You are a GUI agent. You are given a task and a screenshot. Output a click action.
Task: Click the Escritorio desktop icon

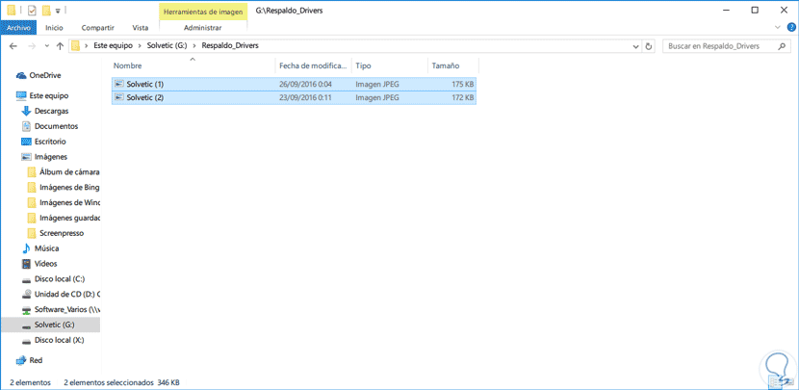[27, 142]
